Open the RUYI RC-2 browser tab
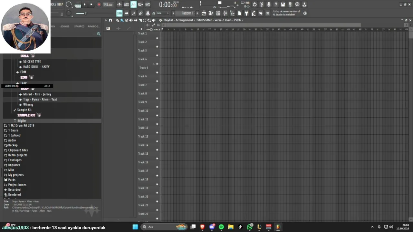The image size is (413, 232). [x=94, y=26]
